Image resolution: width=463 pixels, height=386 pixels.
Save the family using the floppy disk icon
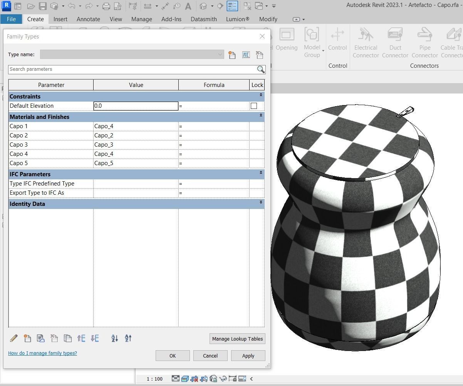43,6
